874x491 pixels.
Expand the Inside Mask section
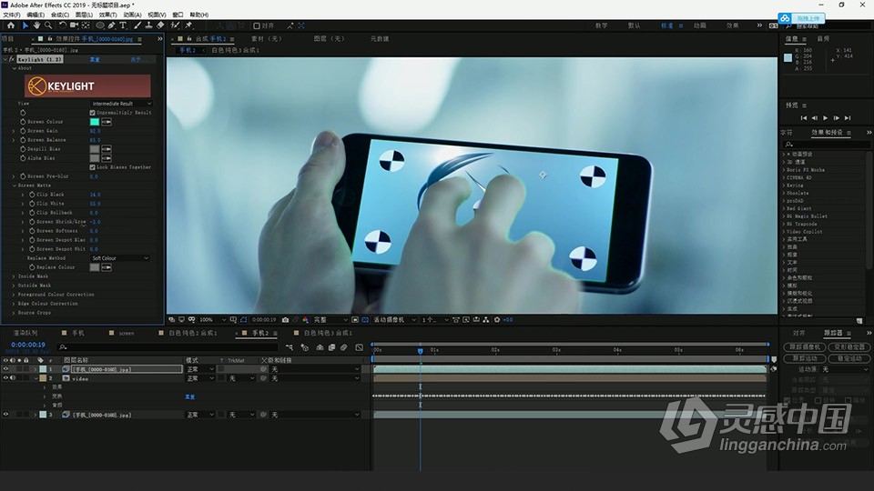[x=14, y=276]
